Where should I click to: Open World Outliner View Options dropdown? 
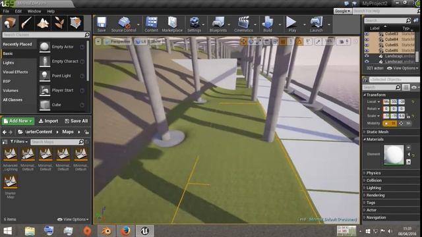(403, 68)
